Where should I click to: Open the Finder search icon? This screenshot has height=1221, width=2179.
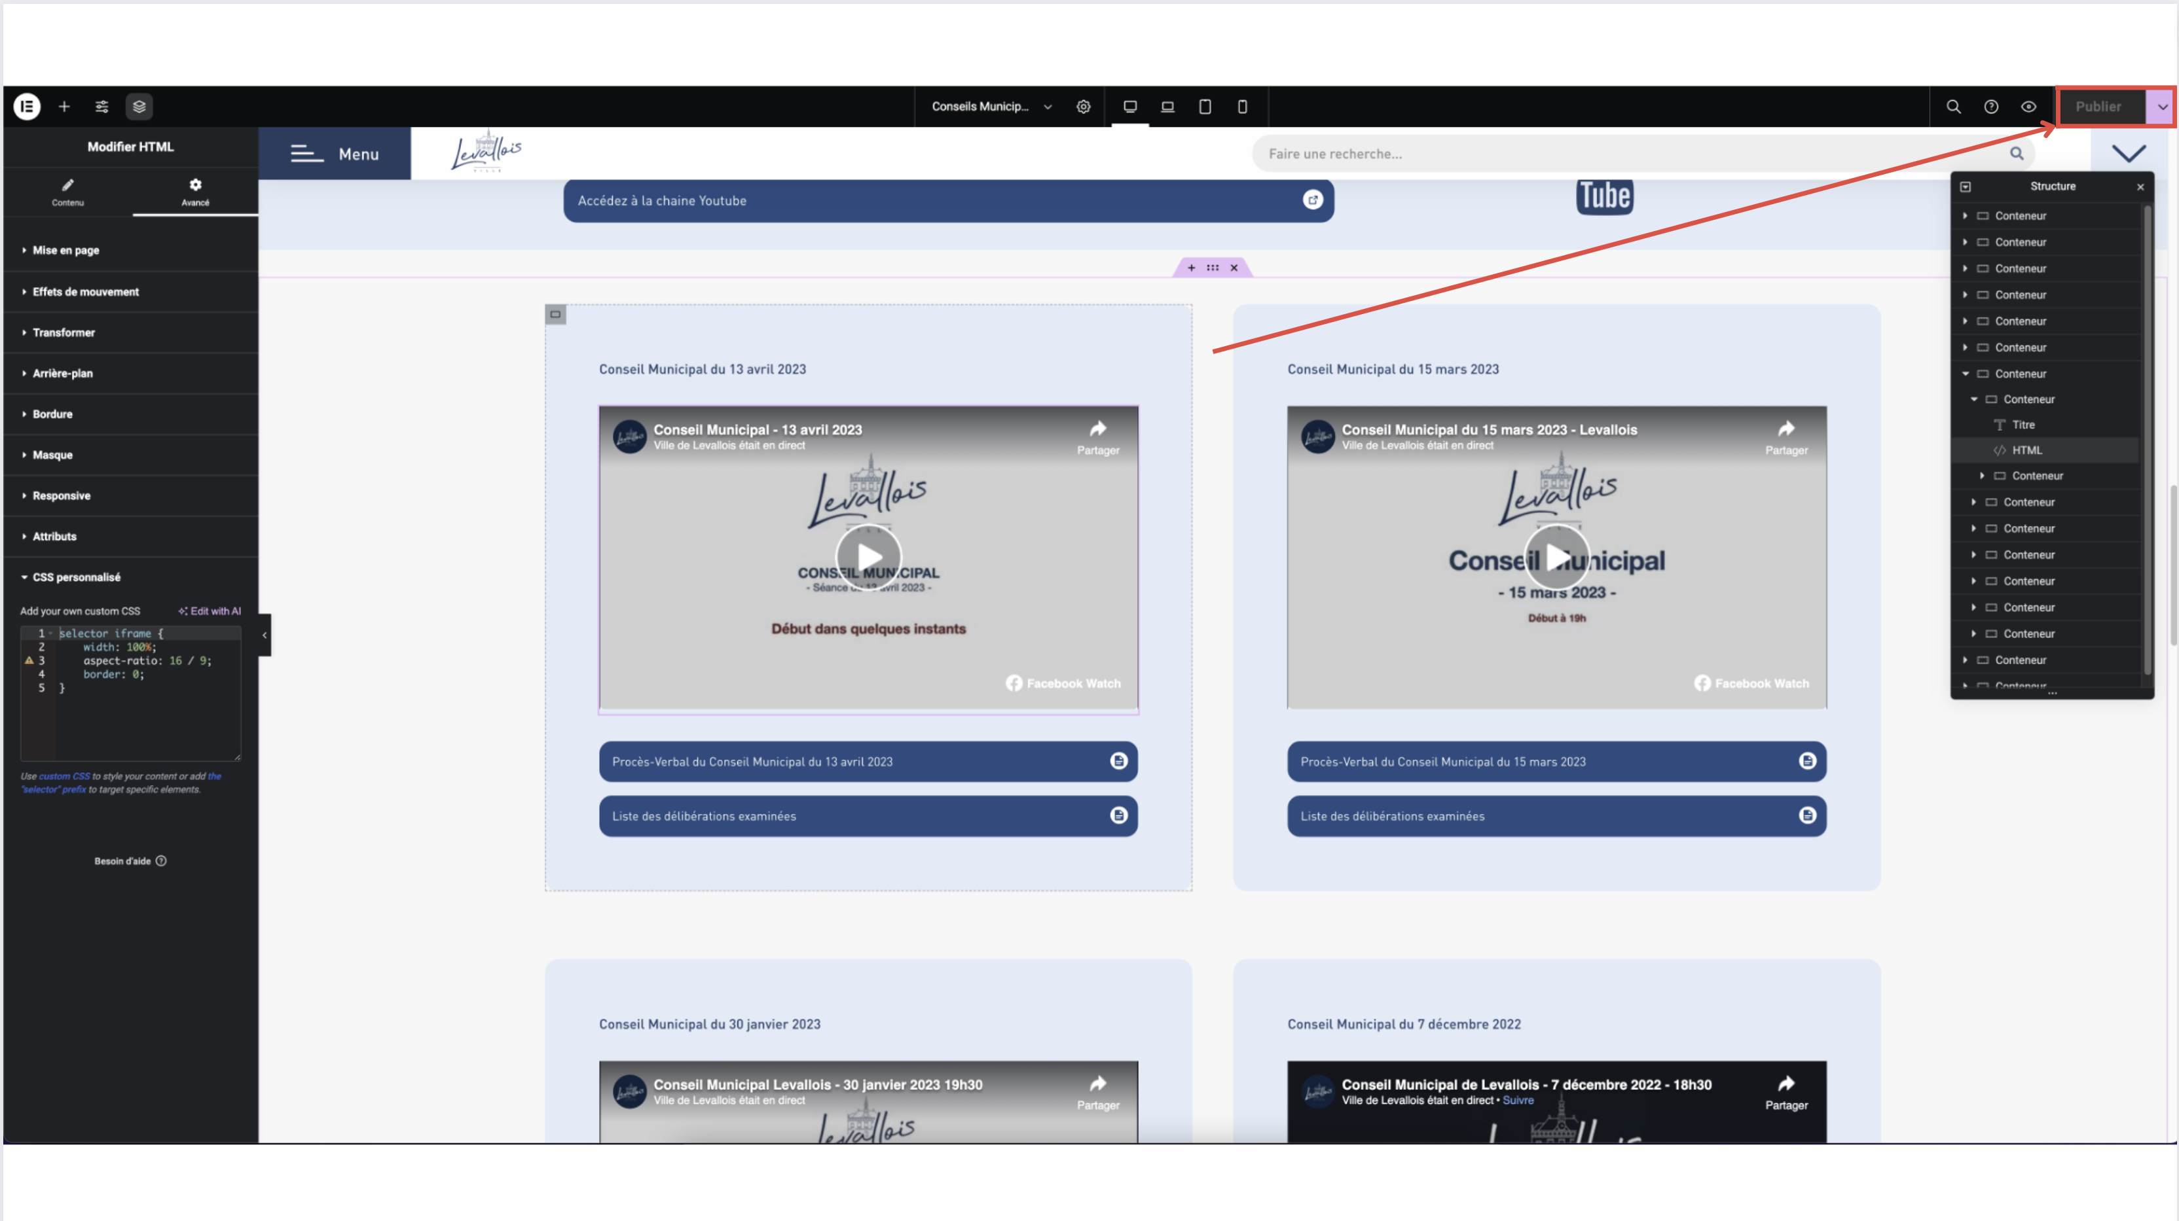tap(1953, 107)
